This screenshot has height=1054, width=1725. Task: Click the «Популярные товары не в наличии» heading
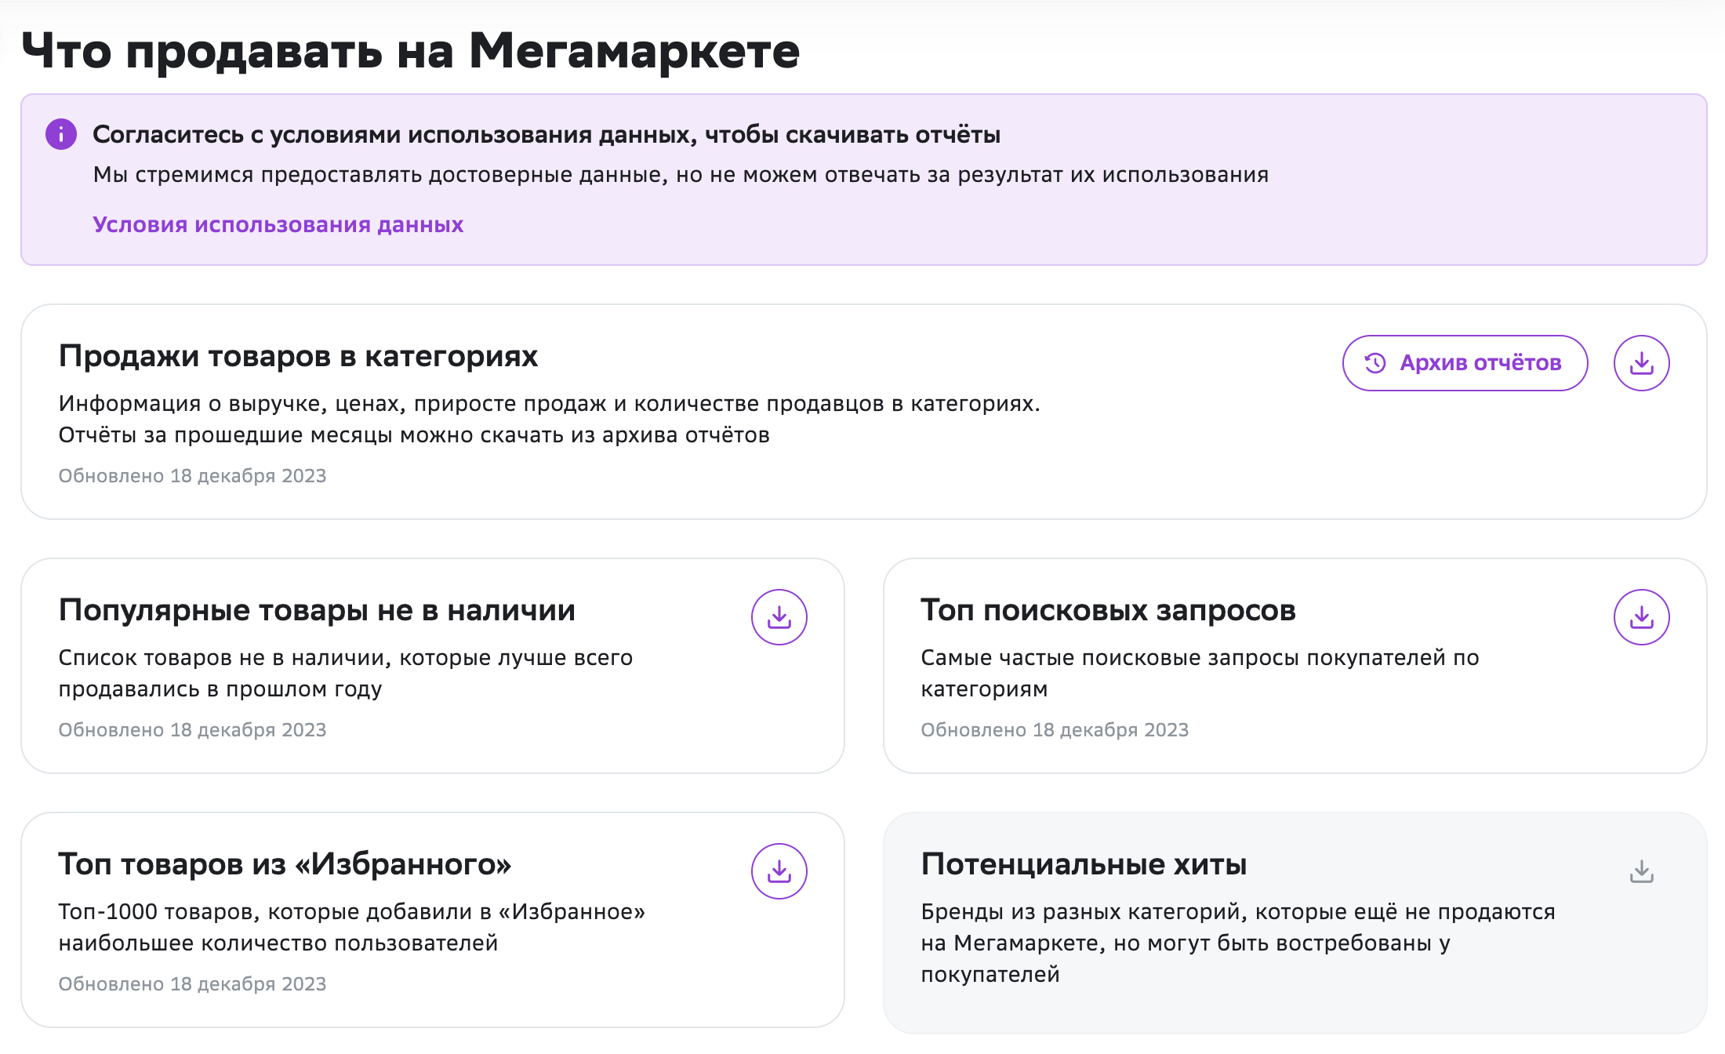click(317, 610)
